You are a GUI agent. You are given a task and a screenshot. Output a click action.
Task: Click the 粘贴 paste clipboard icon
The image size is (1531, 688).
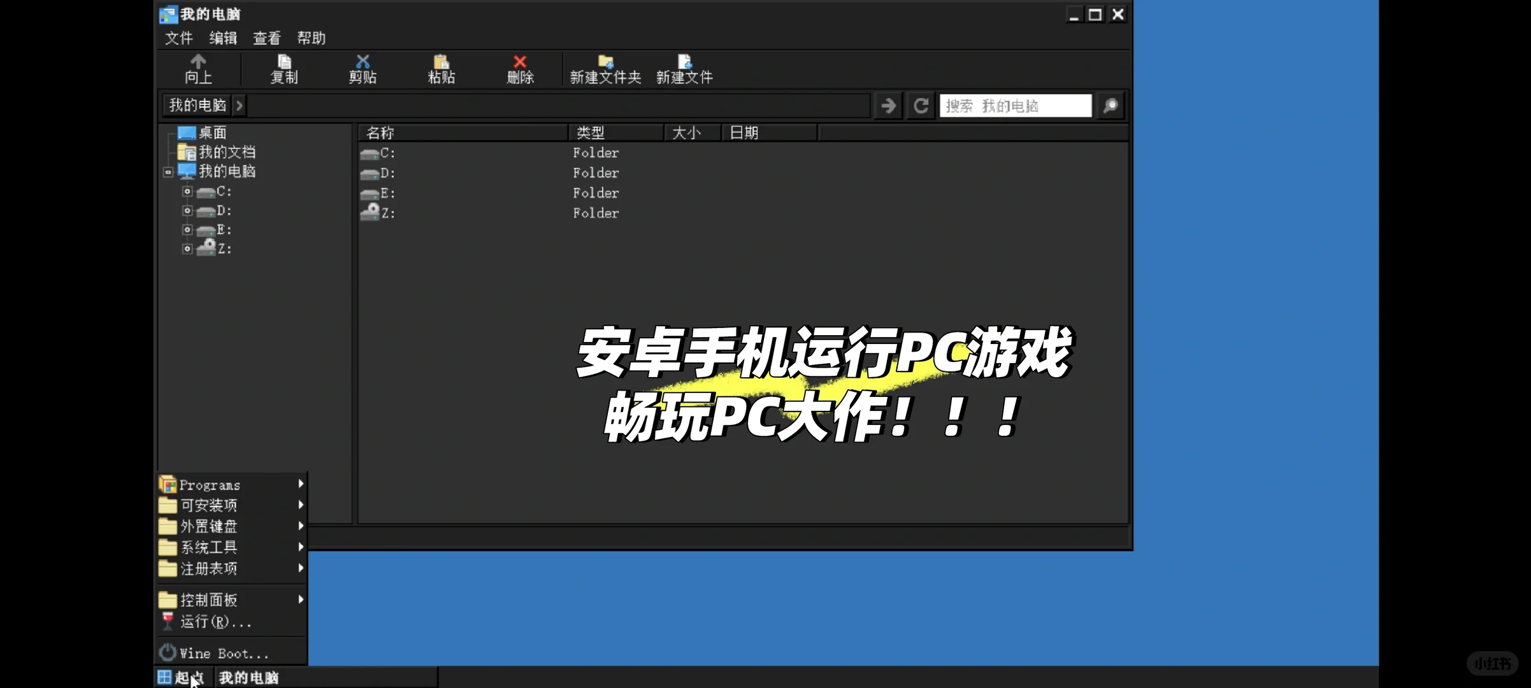[x=442, y=69]
